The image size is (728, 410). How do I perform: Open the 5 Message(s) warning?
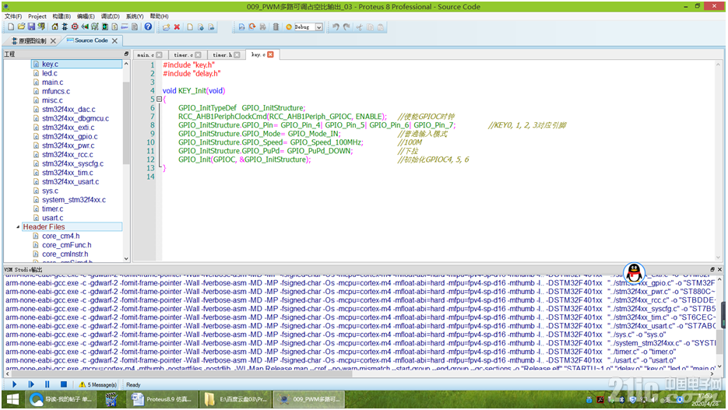[97, 385]
